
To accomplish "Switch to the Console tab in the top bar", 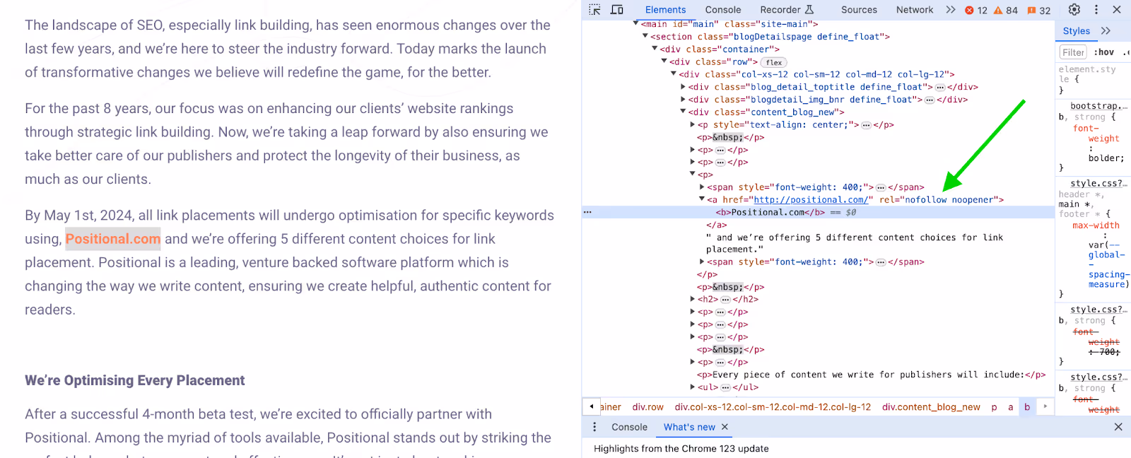I will [x=723, y=10].
